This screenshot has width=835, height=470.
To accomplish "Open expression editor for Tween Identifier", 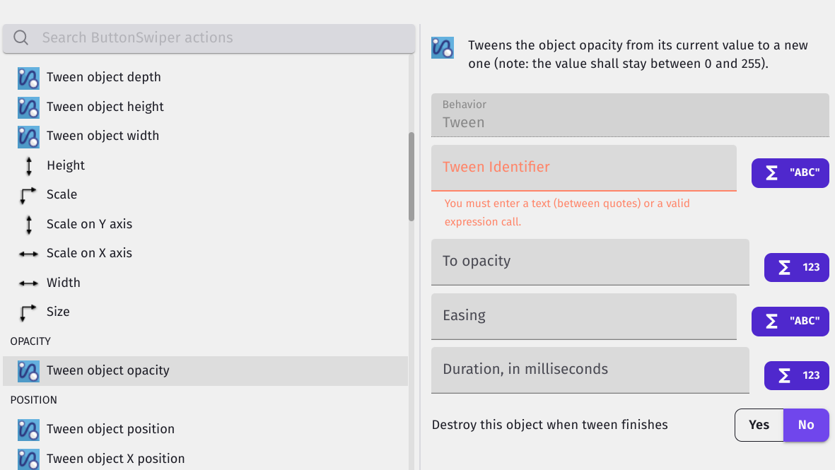I will pyautogui.click(x=790, y=172).
